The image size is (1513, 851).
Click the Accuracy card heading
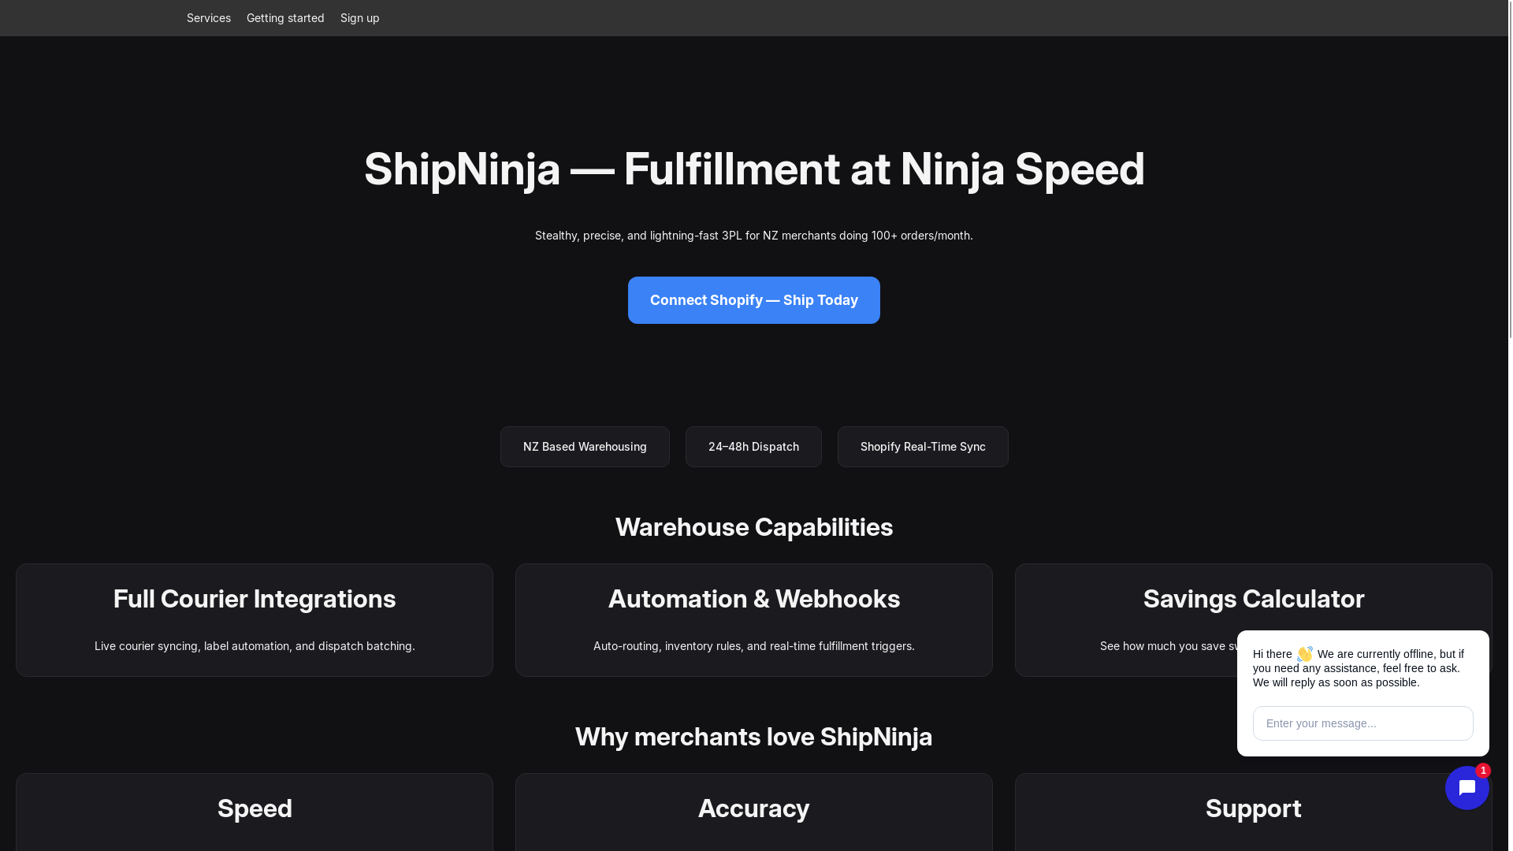(754, 808)
